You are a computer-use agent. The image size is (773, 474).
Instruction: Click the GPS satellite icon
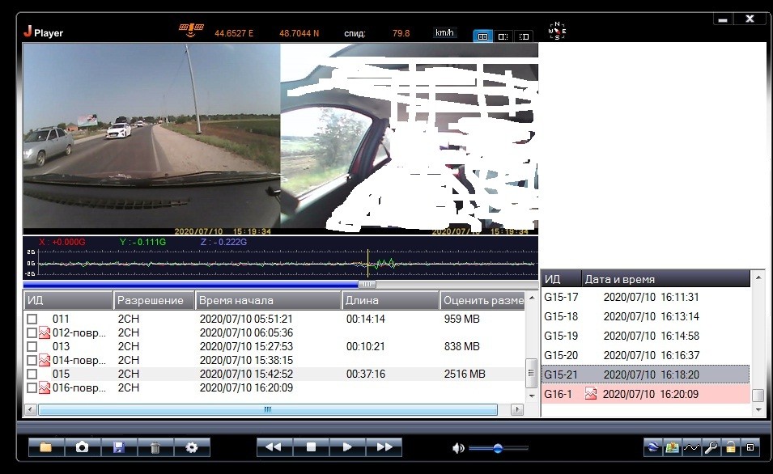(191, 30)
